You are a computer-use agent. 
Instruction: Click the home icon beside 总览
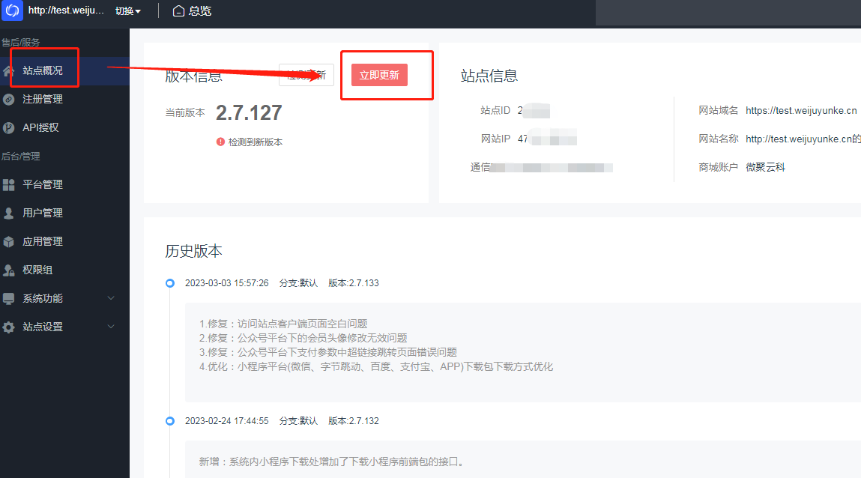178,11
